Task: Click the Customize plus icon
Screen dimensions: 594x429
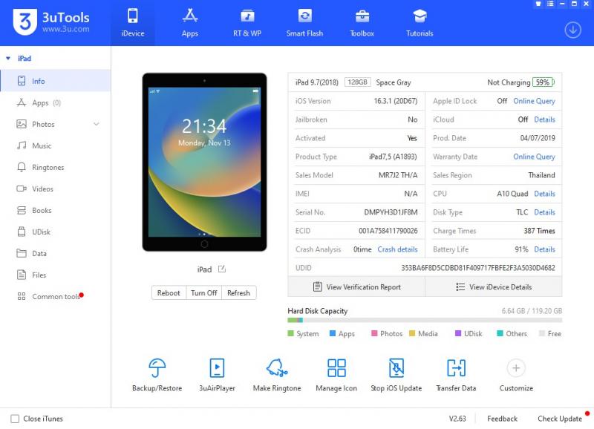Action: [x=516, y=368]
